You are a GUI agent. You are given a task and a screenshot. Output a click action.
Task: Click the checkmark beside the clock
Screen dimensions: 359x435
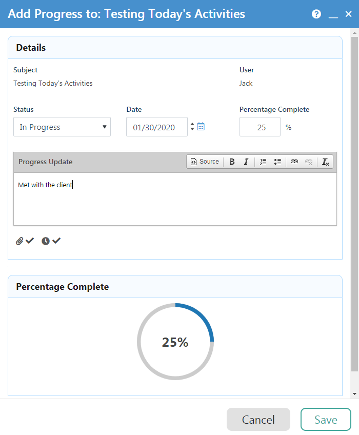tap(56, 241)
